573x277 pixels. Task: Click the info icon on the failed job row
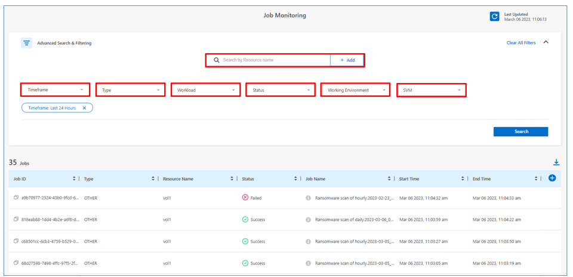tap(308, 198)
